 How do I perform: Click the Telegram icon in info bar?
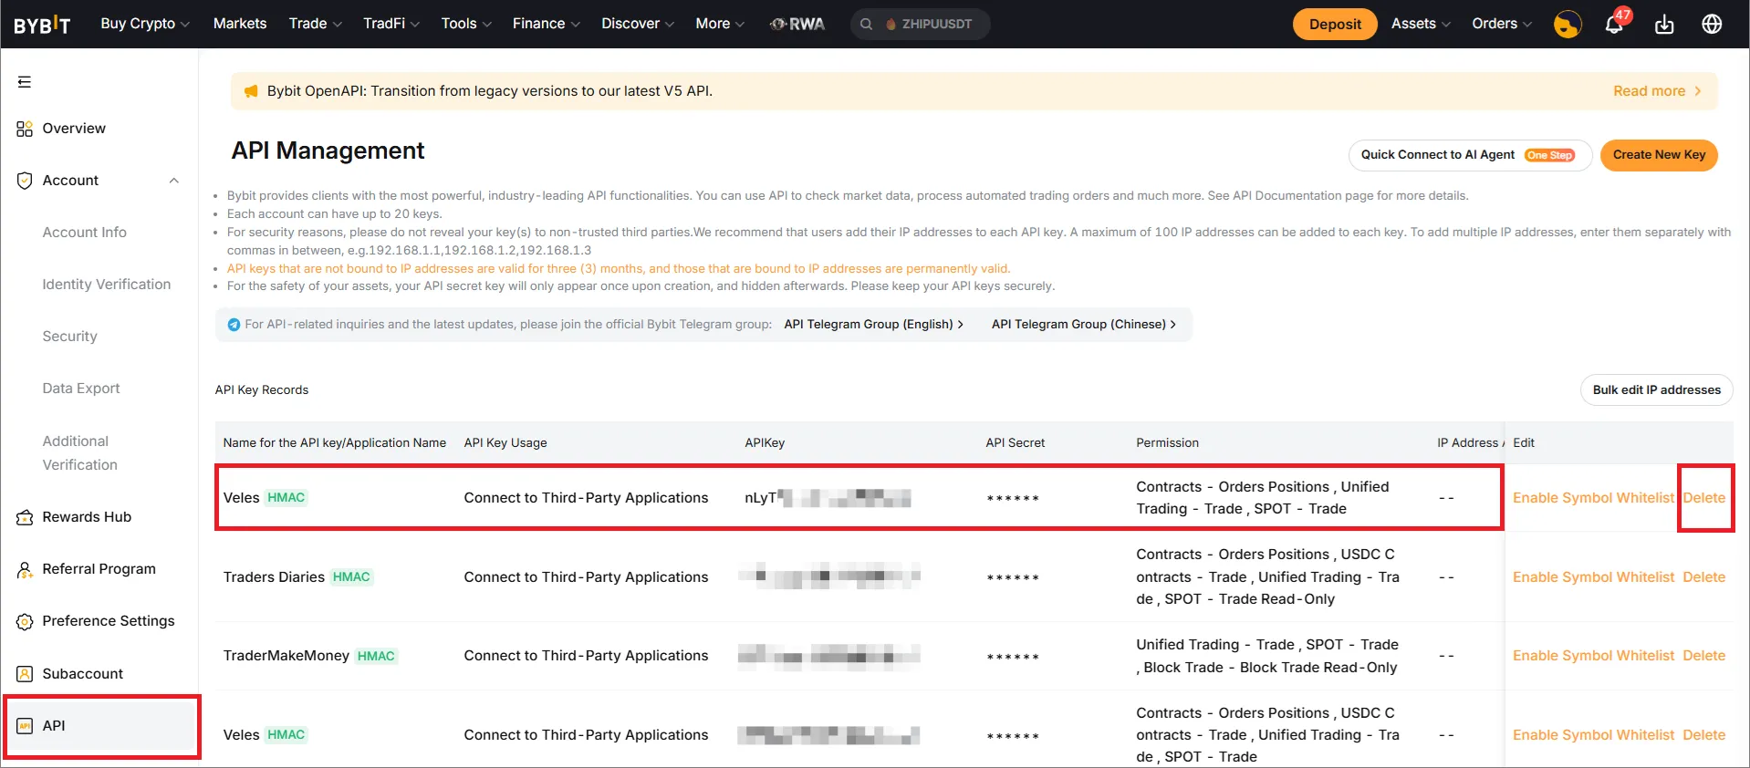tap(234, 325)
